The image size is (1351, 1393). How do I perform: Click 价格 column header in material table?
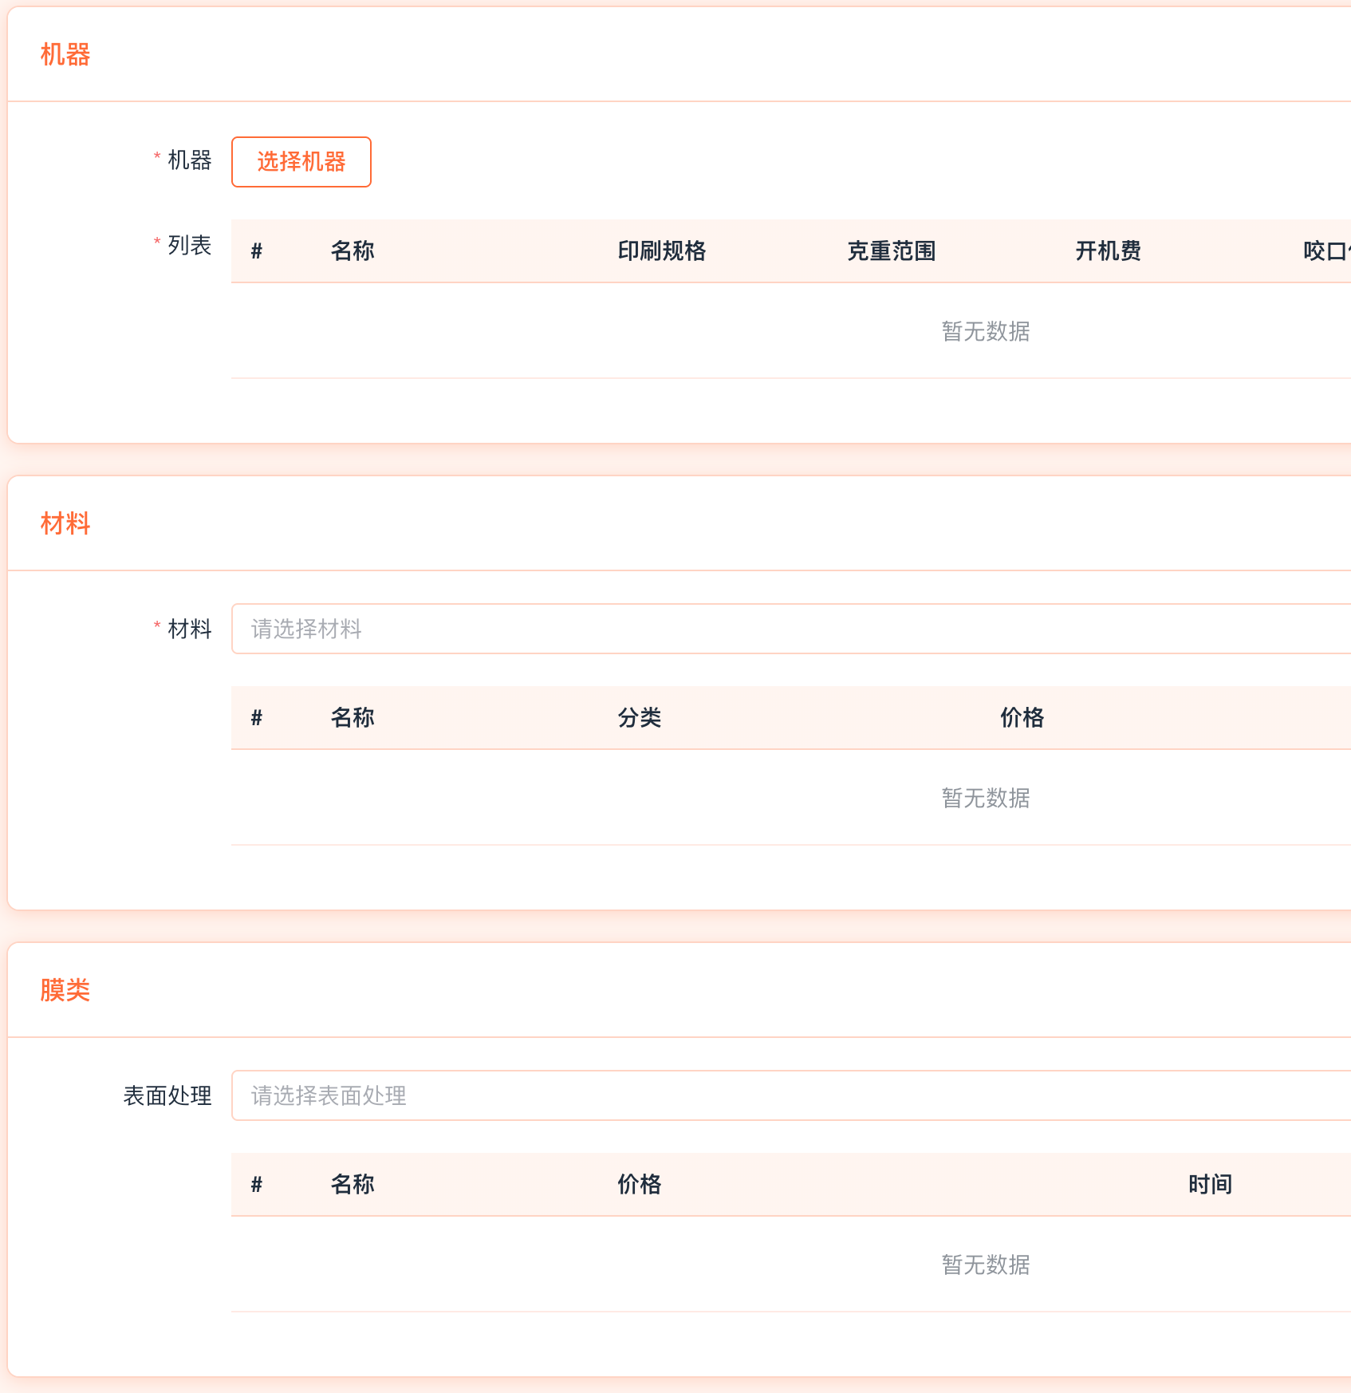[x=1022, y=718]
